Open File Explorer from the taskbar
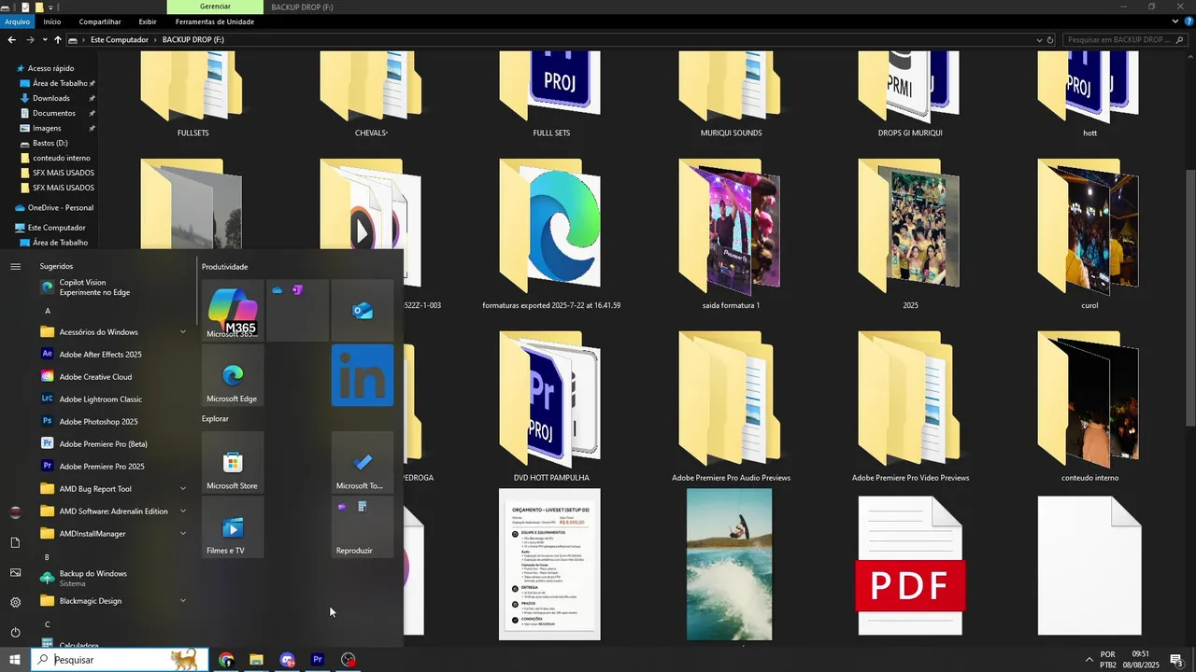The image size is (1196, 672). (x=256, y=660)
